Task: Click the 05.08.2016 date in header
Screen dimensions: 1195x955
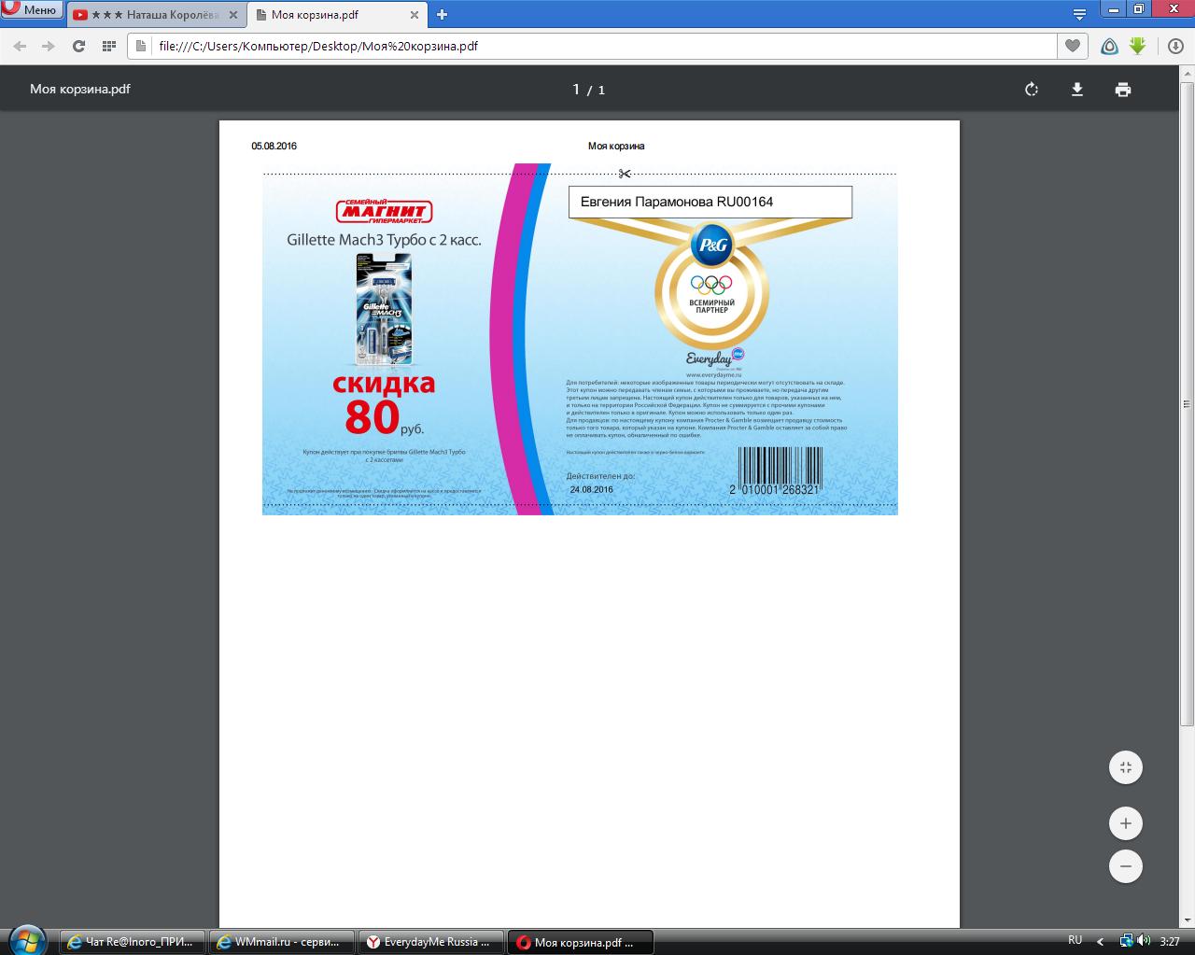Action: tap(274, 146)
